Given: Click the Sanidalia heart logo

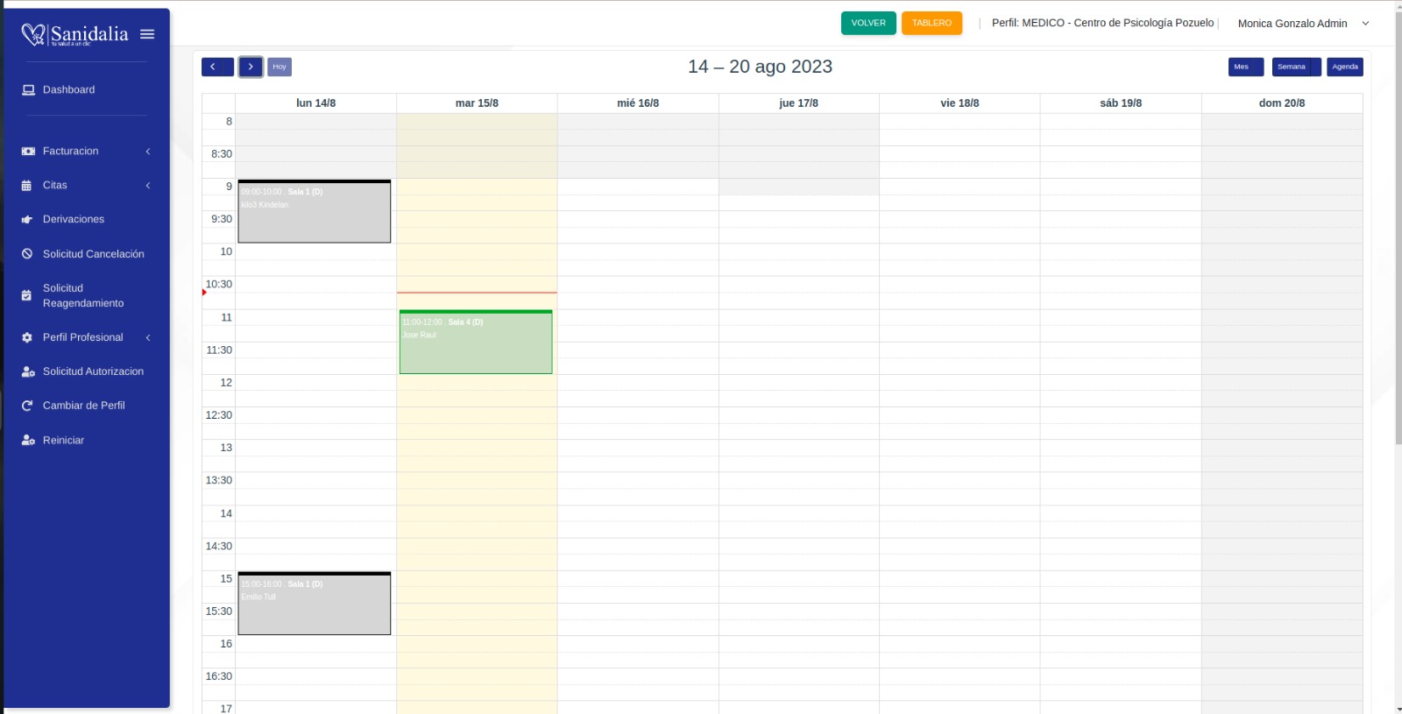Looking at the screenshot, I should click(33, 34).
